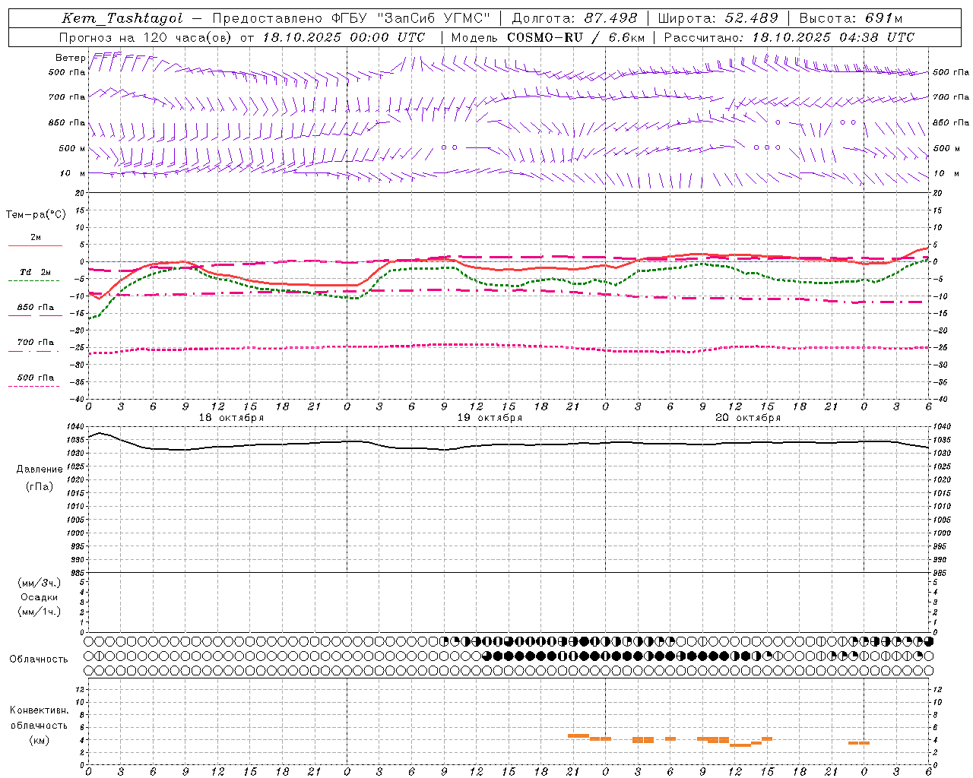
Task: Click the solid red 2м legend line sample
Action: point(35,245)
